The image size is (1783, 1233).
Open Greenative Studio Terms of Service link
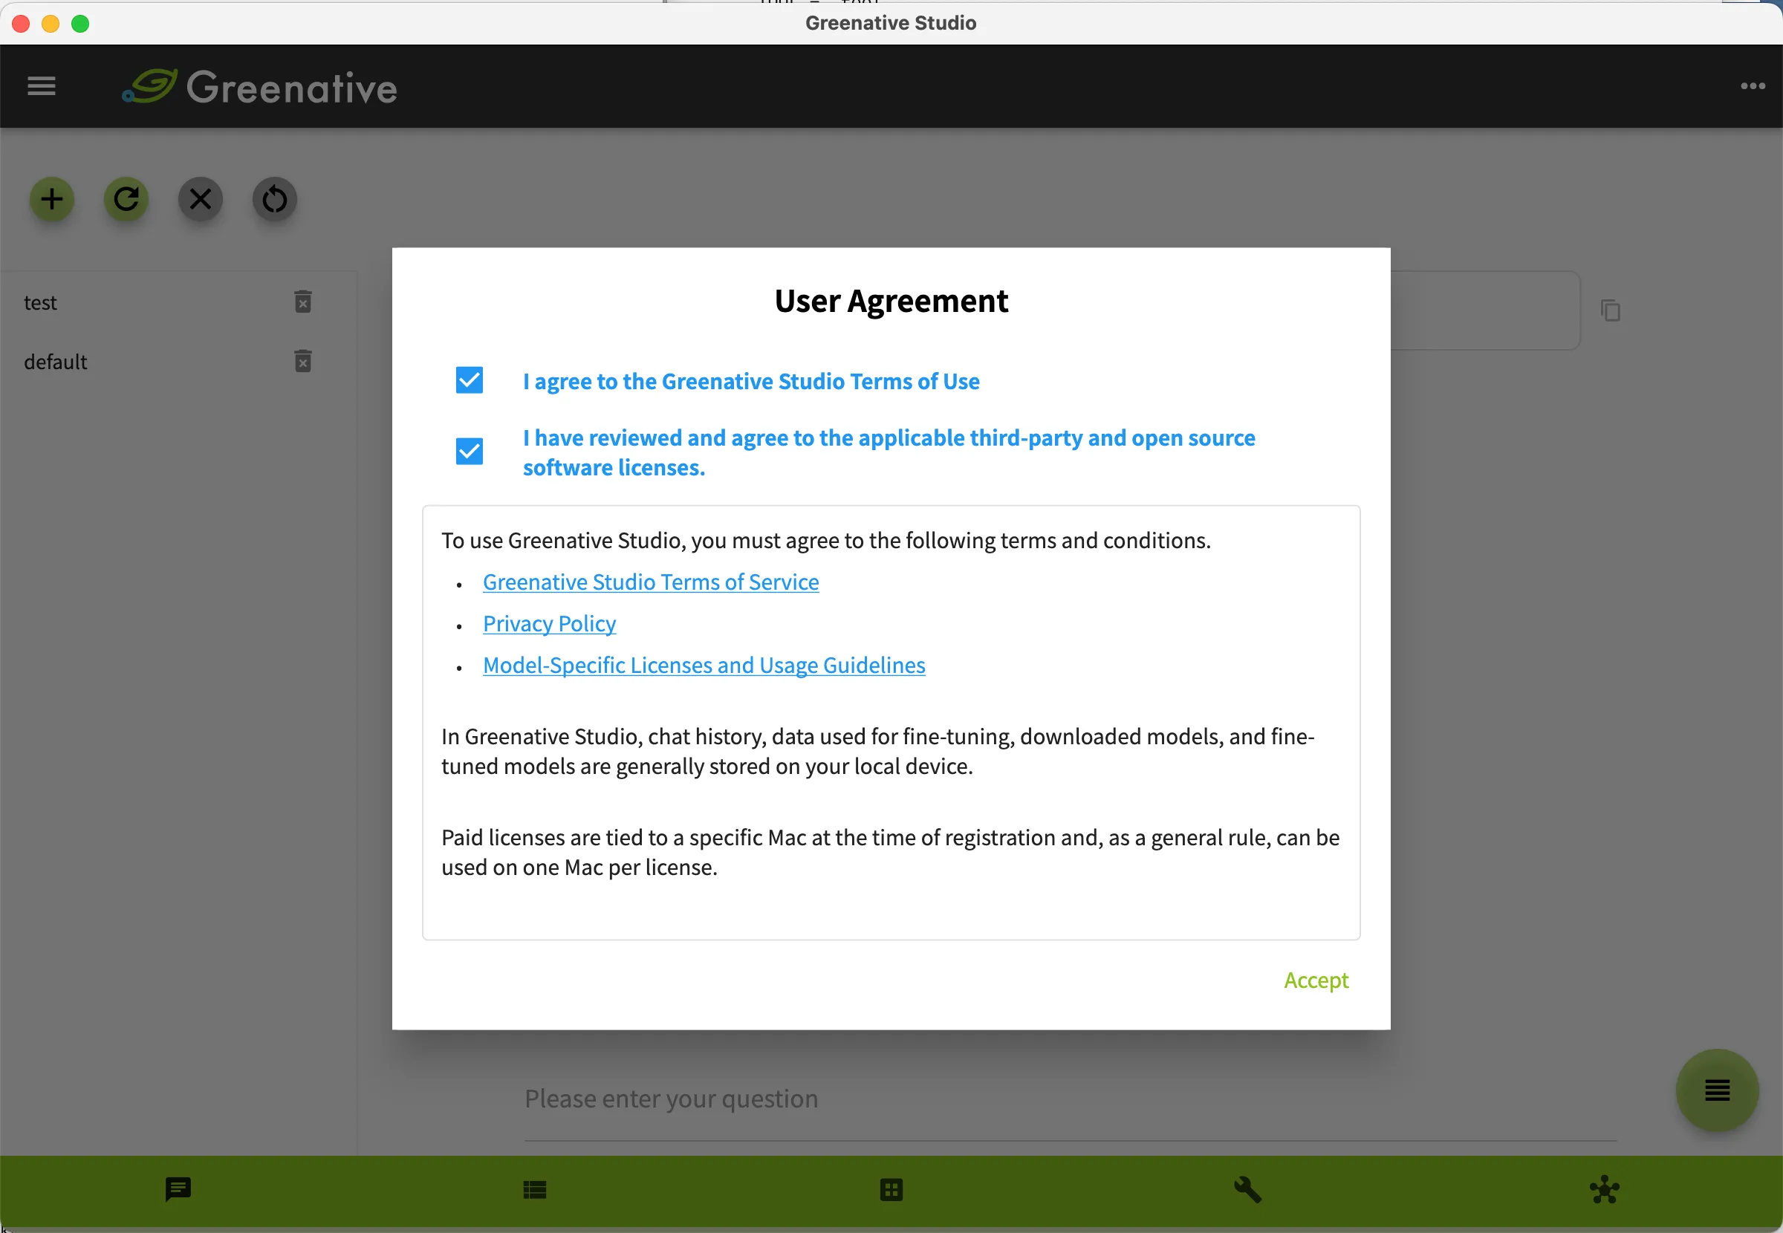pyautogui.click(x=651, y=582)
